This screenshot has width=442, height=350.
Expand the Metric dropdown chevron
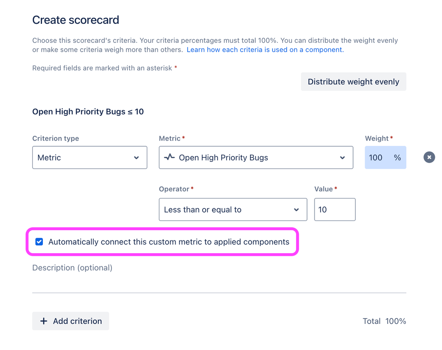[342, 158]
